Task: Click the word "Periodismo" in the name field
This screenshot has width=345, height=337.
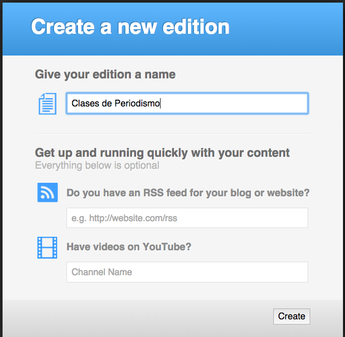Action: tap(137, 103)
